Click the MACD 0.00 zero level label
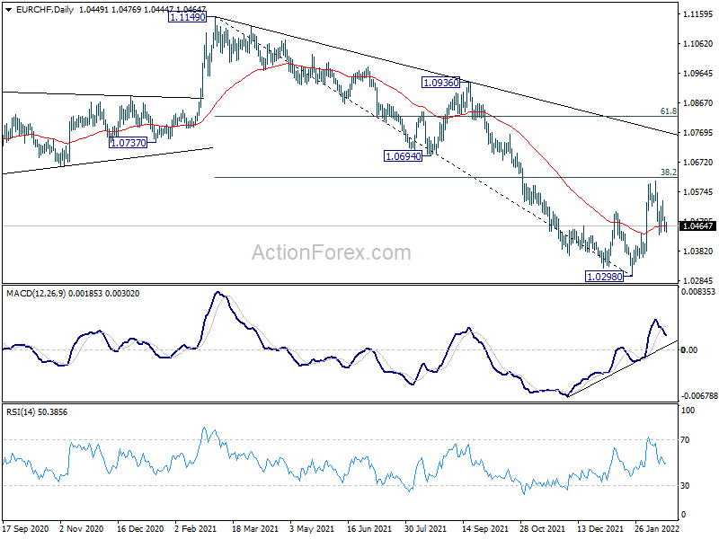The width and height of the screenshot is (719, 539). point(689,349)
